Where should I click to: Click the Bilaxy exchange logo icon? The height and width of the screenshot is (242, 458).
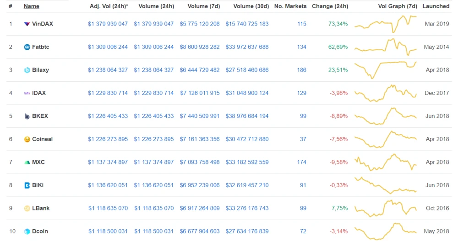point(27,70)
